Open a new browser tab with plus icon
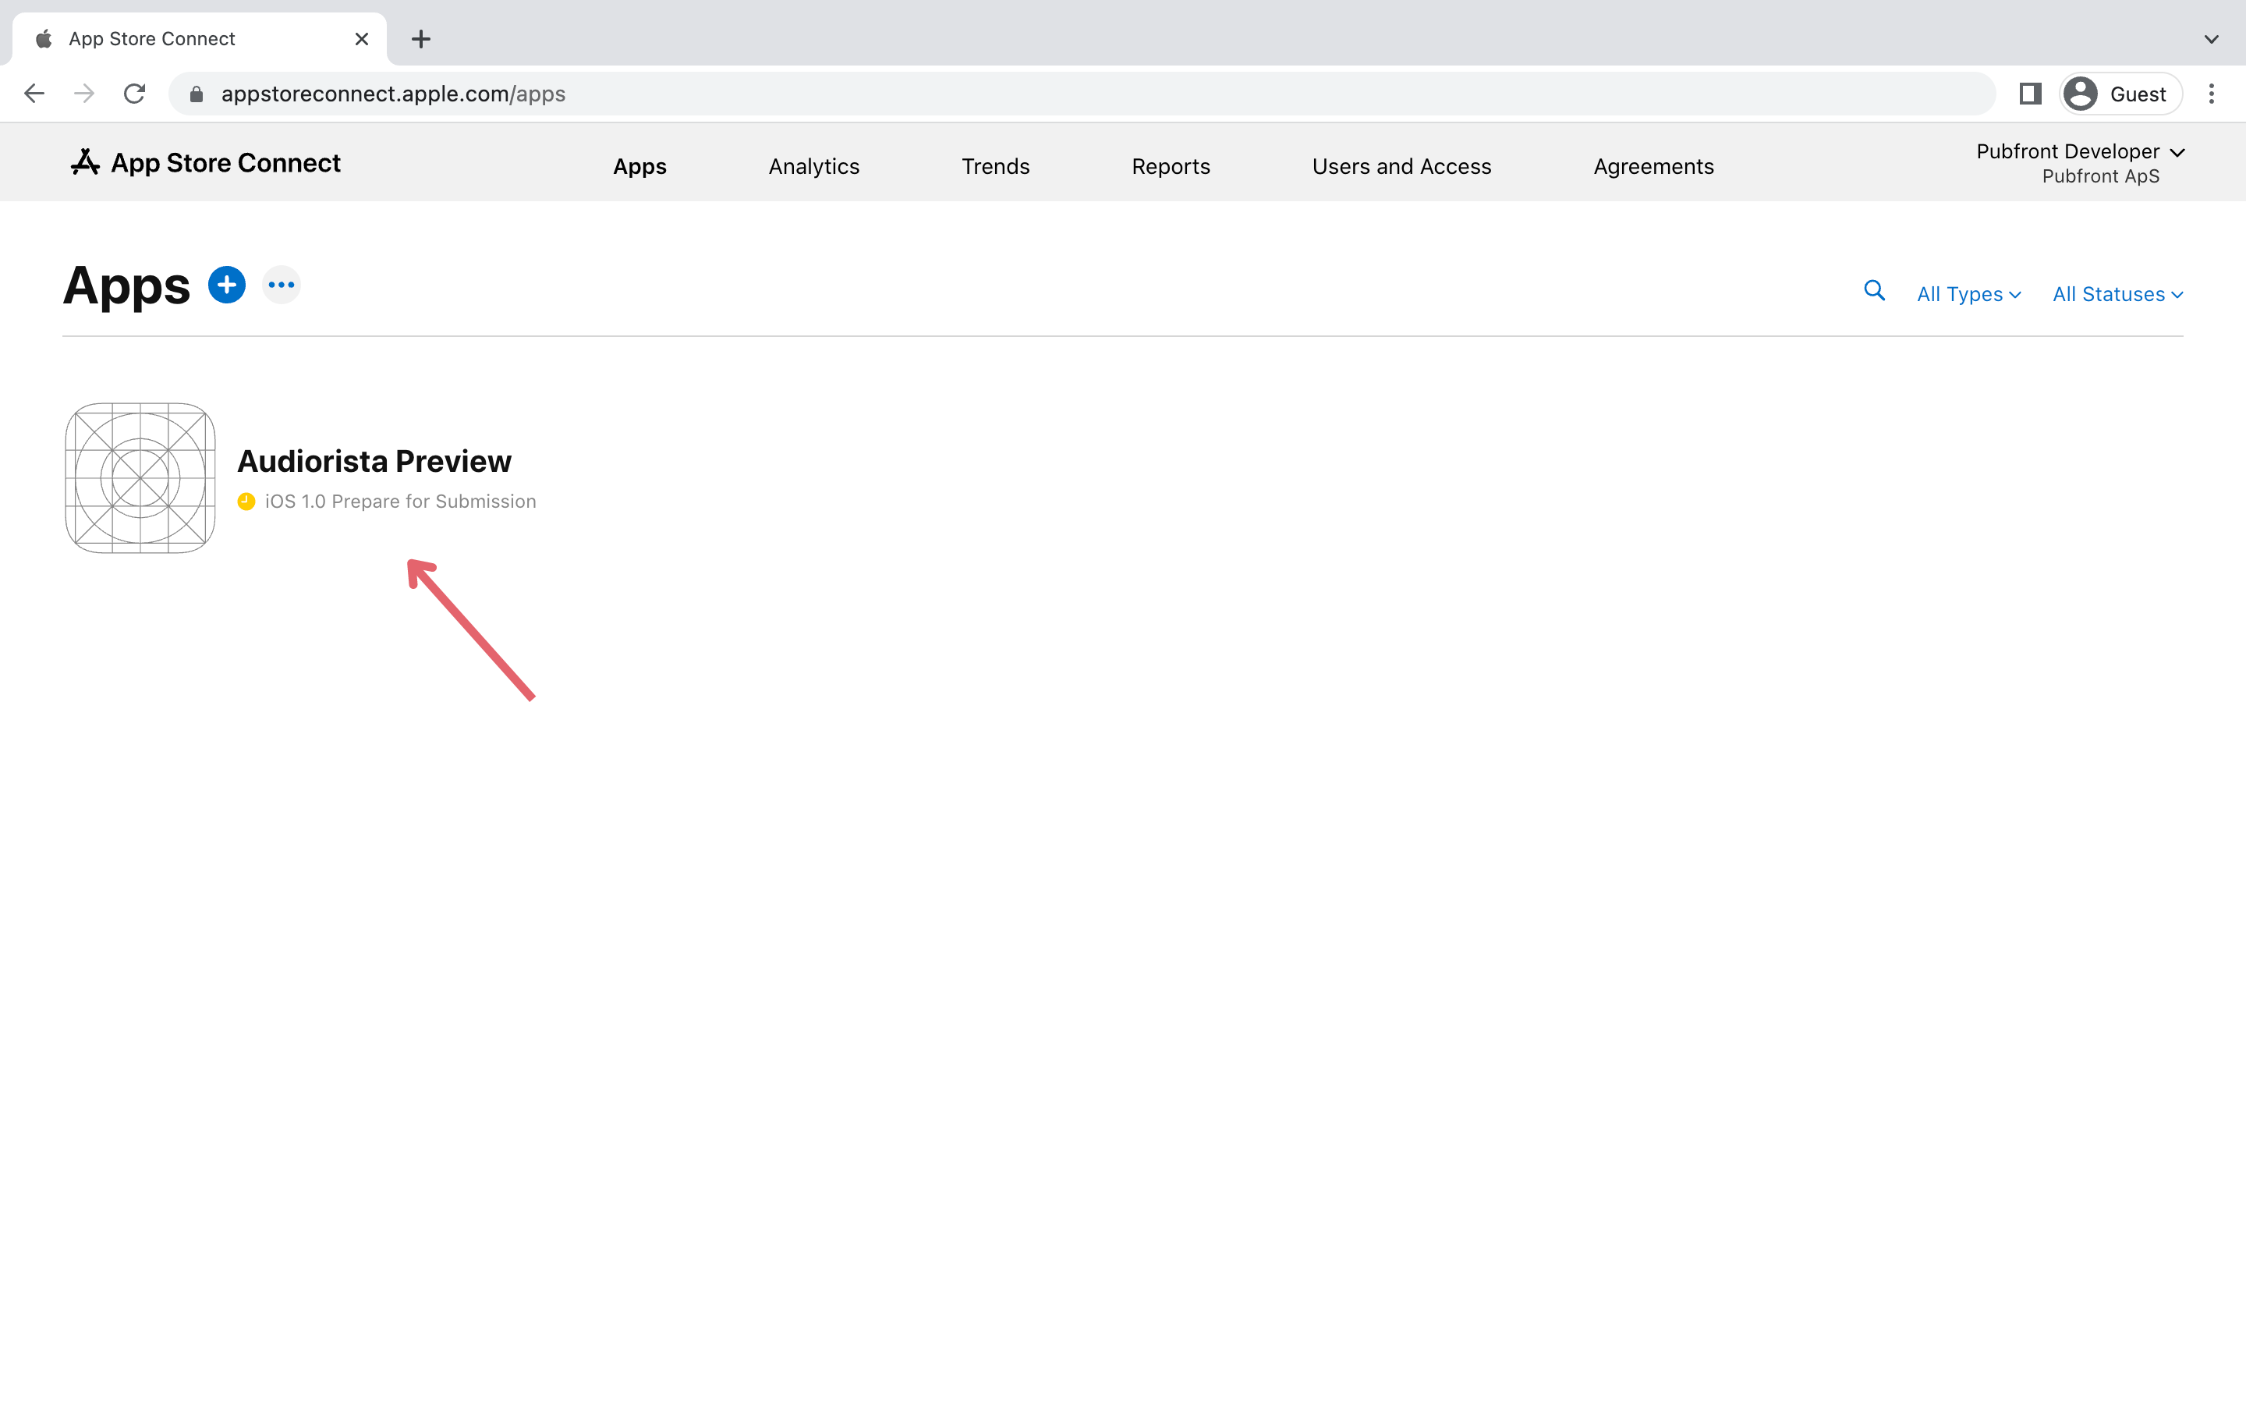The height and width of the screenshot is (1404, 2246). tap(421, 39)
